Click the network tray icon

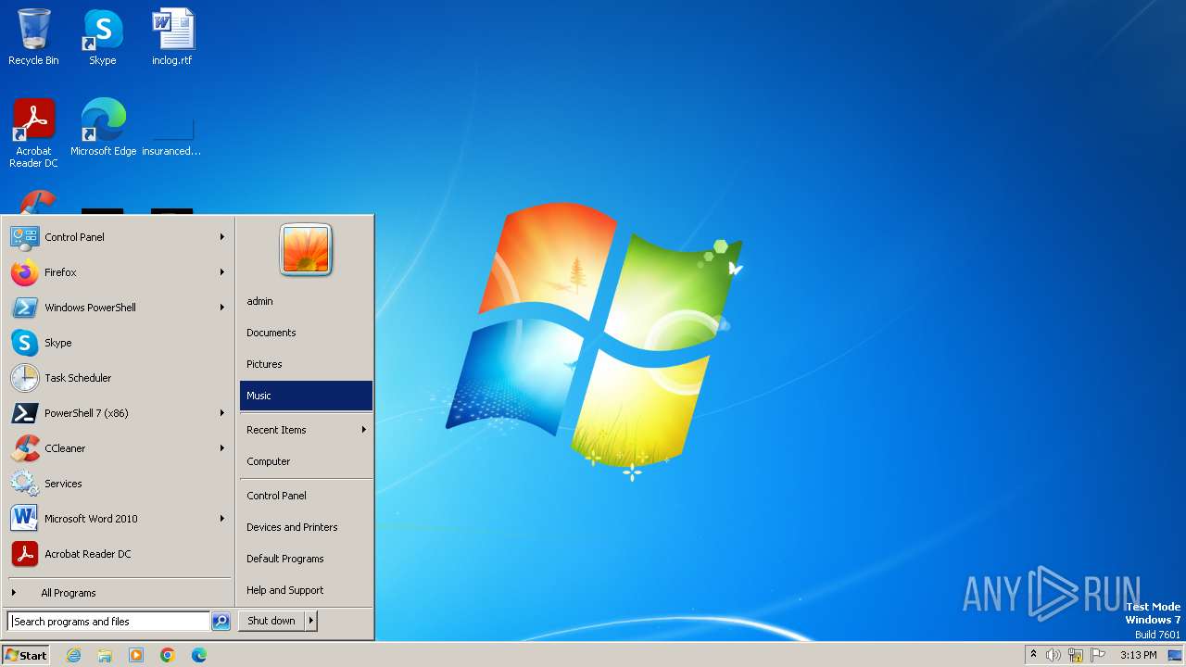coord(1076,655)
